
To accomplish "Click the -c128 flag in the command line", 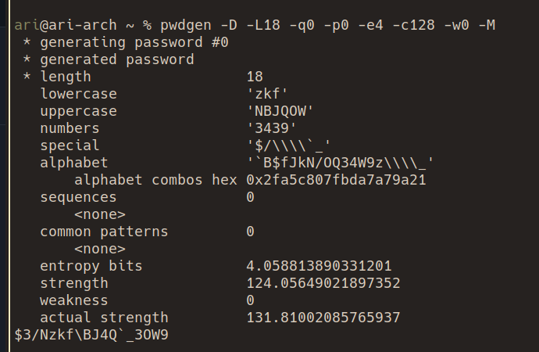I will point(428,26).
